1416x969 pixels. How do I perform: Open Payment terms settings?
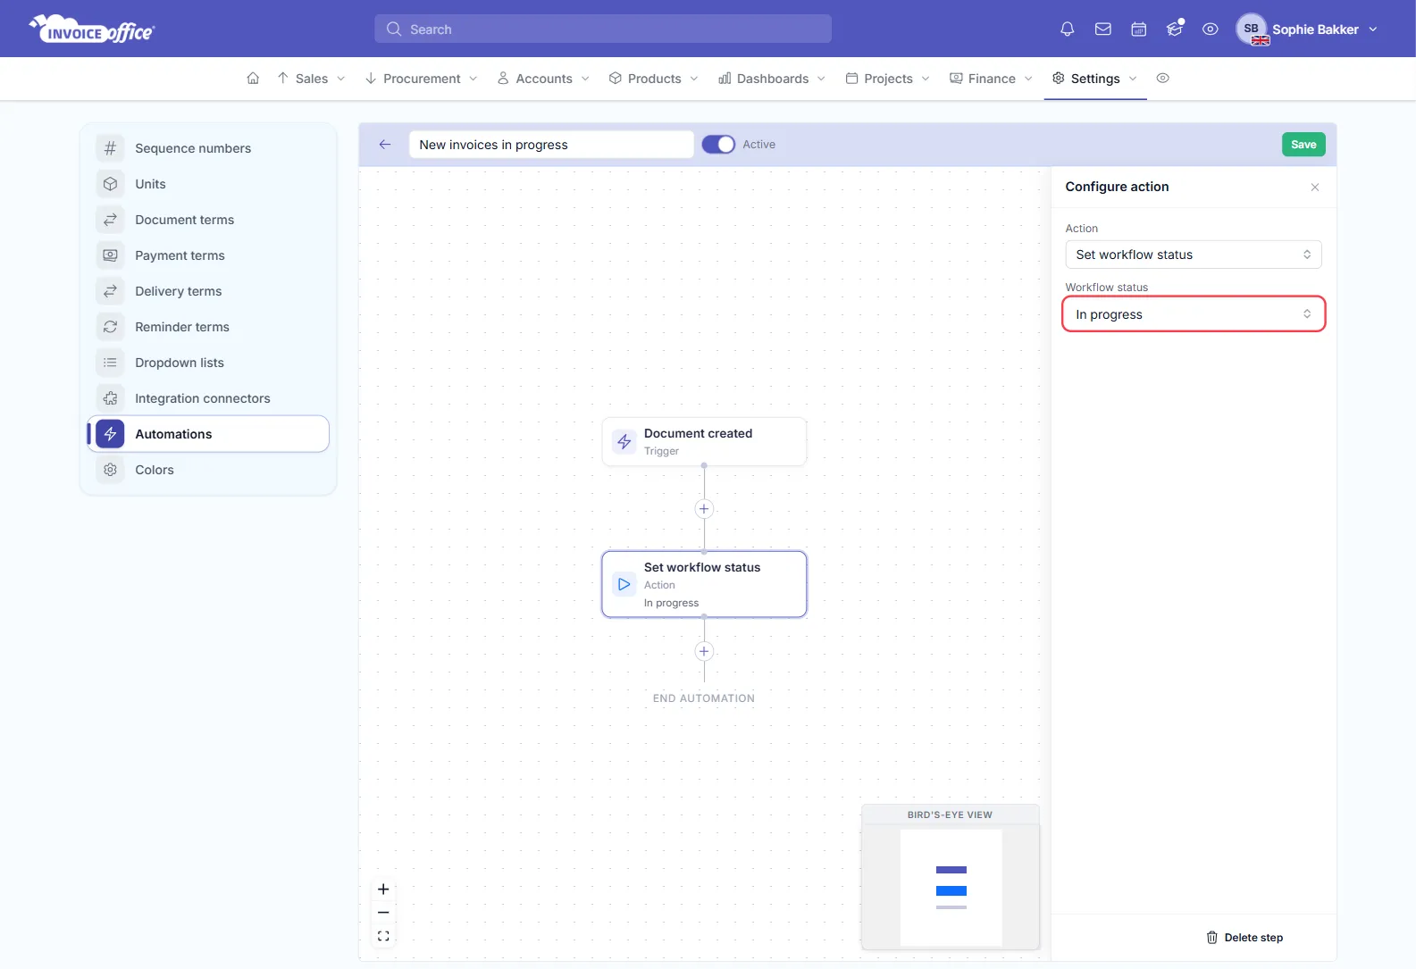[208, 255]
